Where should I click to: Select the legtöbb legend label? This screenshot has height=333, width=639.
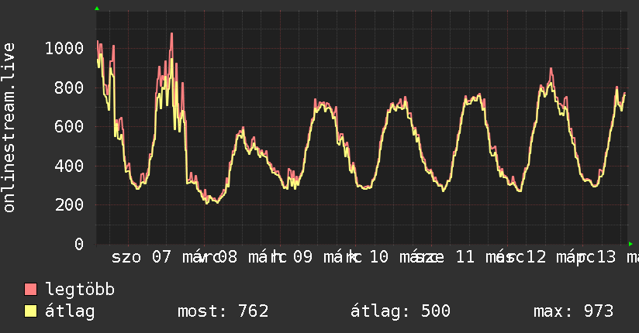(80, 290)
